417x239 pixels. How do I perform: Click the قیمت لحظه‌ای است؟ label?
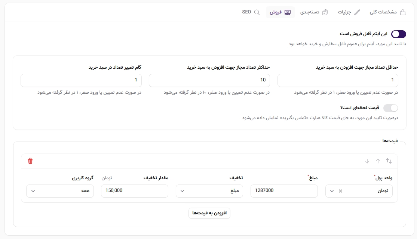(x=359, y=108)
